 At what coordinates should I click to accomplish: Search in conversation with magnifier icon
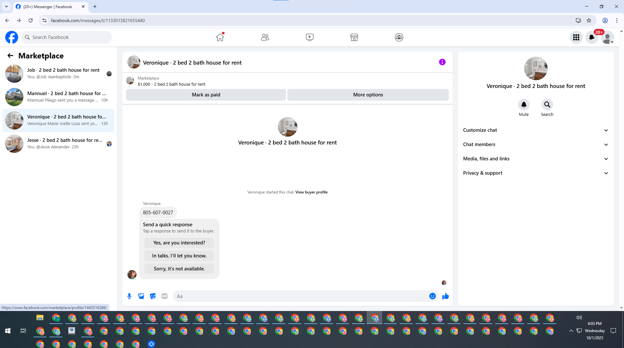547,105
